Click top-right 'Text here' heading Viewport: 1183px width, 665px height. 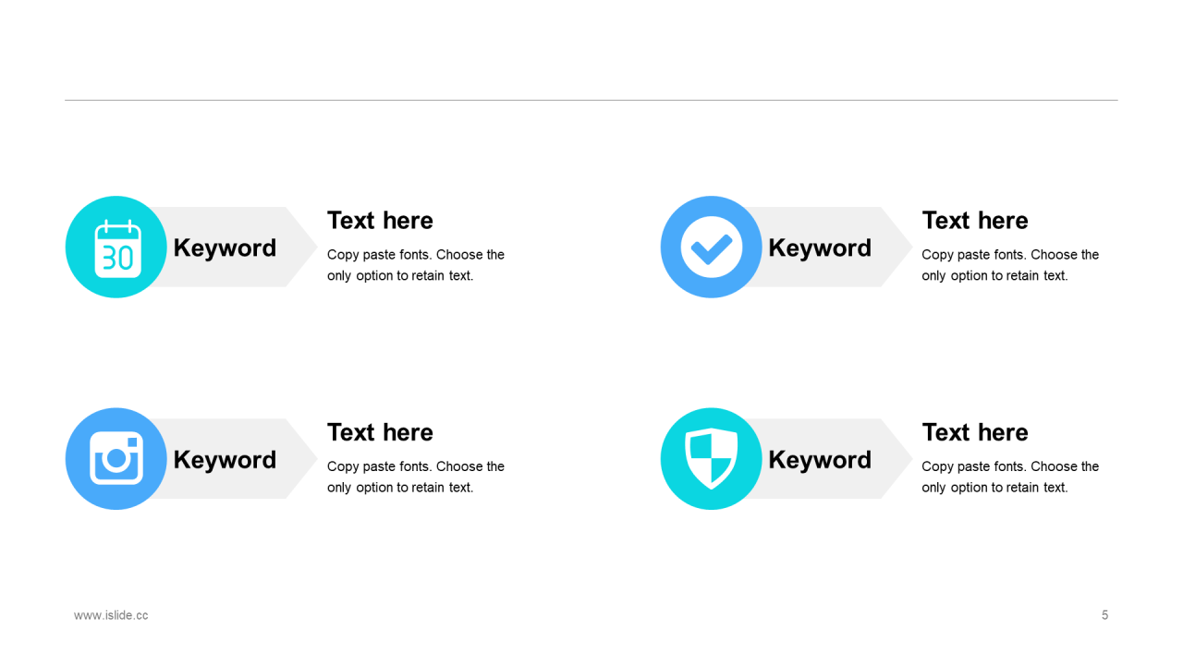coord(975,221)
